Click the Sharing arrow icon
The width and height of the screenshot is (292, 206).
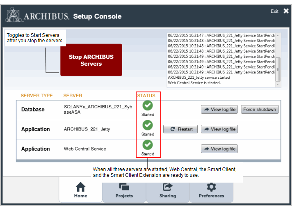(168, 187)
